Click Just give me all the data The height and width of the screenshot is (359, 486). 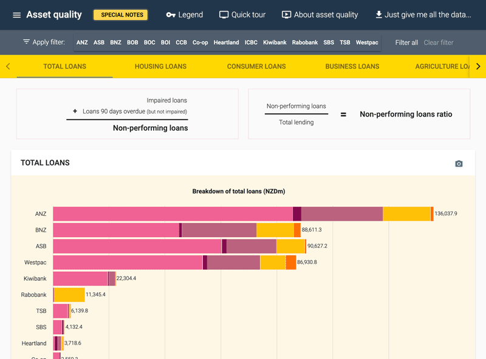click(428, 15)
